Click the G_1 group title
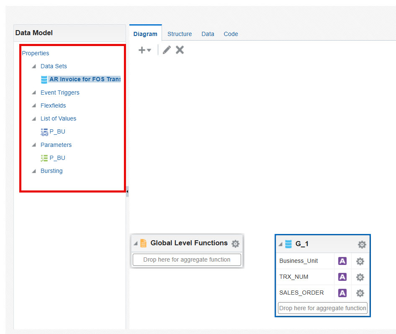This screenshot has height=334, width=396. click(x=302, y=244)
